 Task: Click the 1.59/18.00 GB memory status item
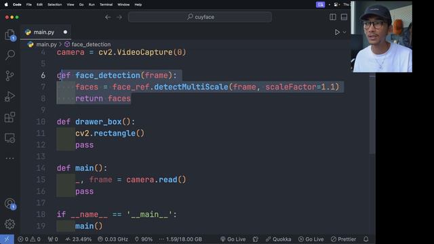[180, 239]
